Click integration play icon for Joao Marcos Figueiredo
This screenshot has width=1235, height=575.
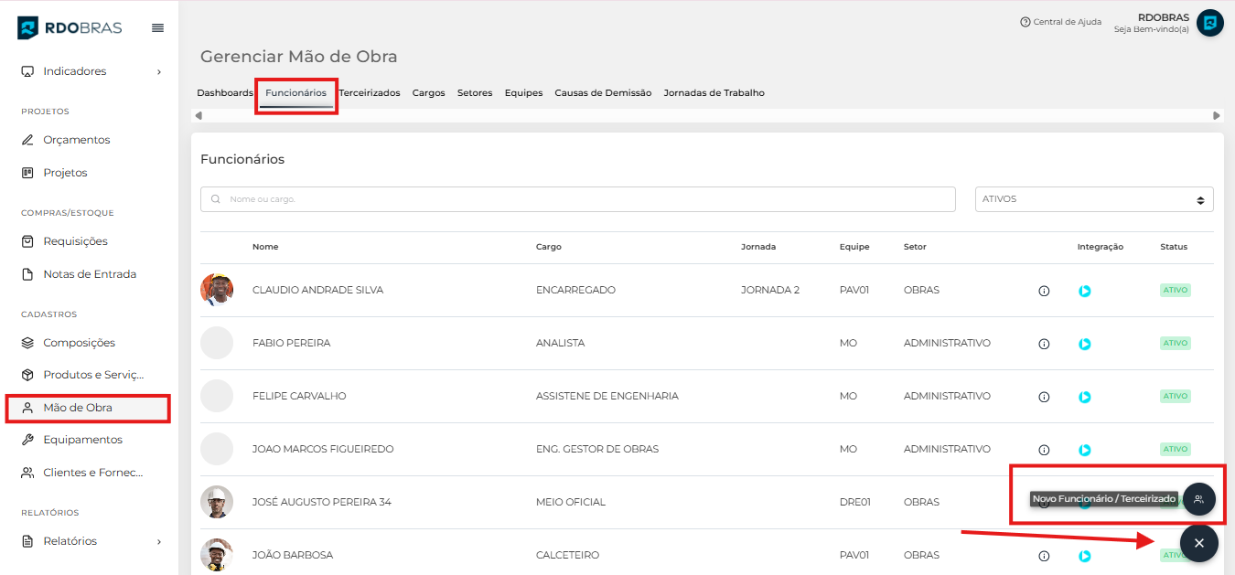[x=1084, y=450]
